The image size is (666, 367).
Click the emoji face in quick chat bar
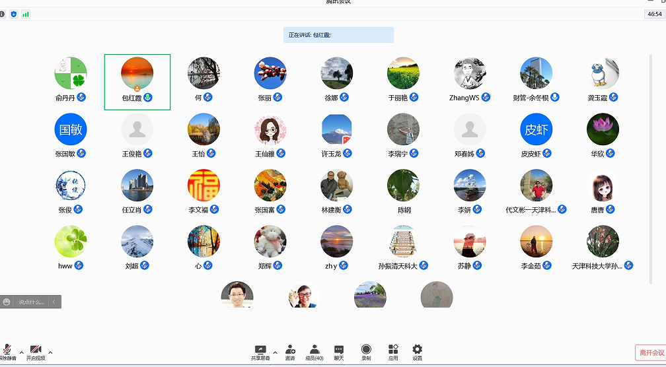point(7,302)
